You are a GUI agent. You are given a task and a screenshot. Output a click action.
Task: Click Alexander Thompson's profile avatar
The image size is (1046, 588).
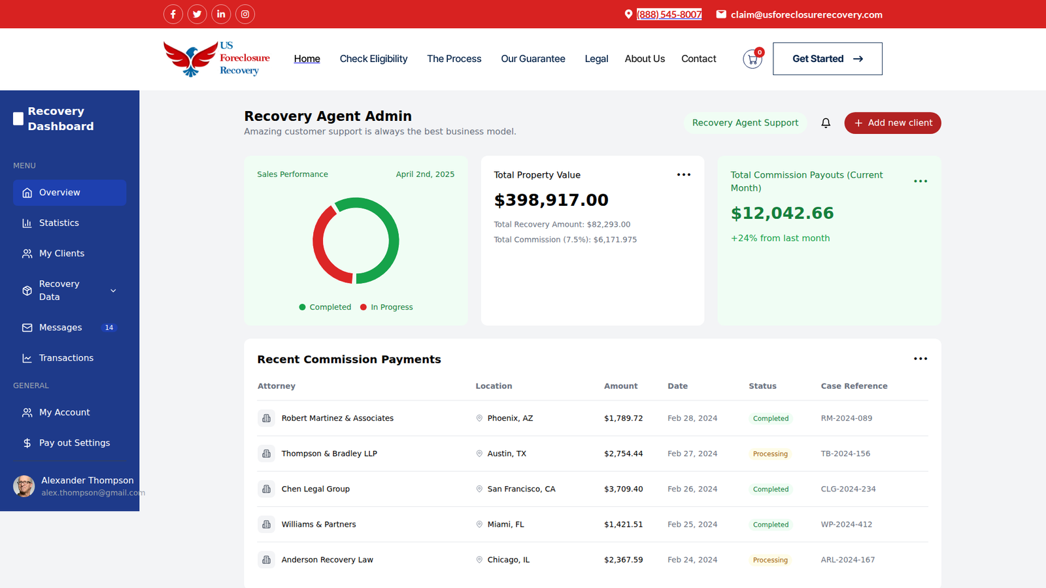click(x=24, y=486)
